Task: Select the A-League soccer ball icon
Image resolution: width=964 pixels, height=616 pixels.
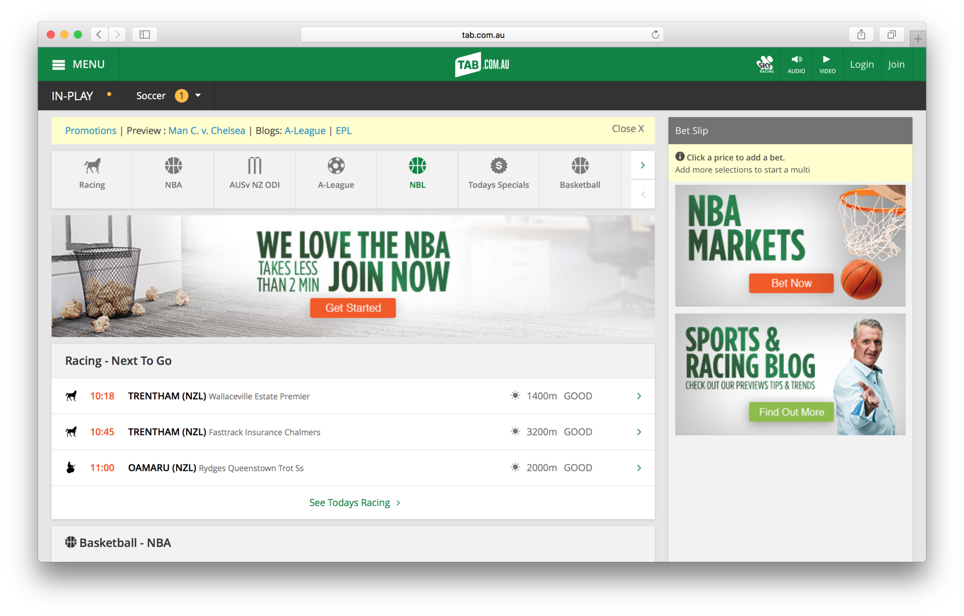Action: (336, 166)
